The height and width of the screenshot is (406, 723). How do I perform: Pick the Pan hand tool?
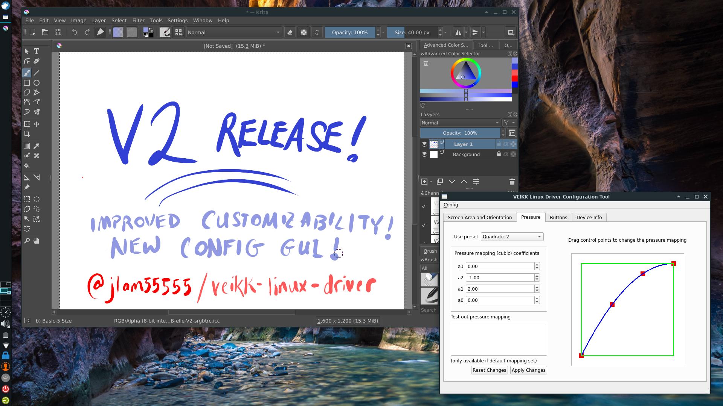[x=37, y=241]
